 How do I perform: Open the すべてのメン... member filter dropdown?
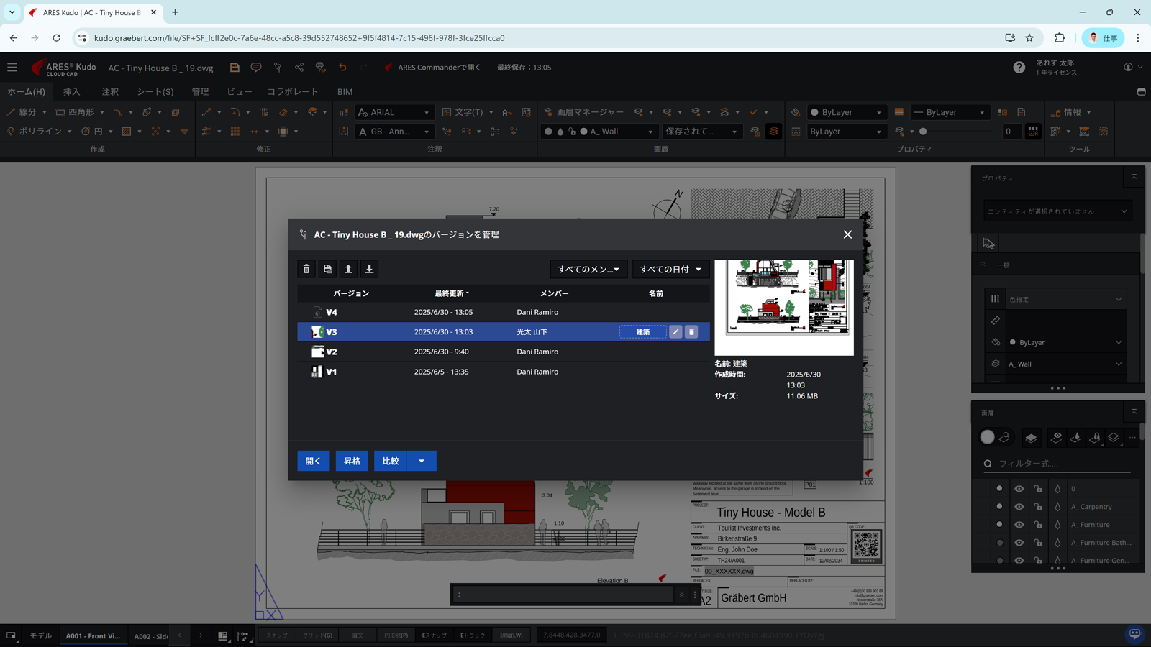[x=588, y=269]
